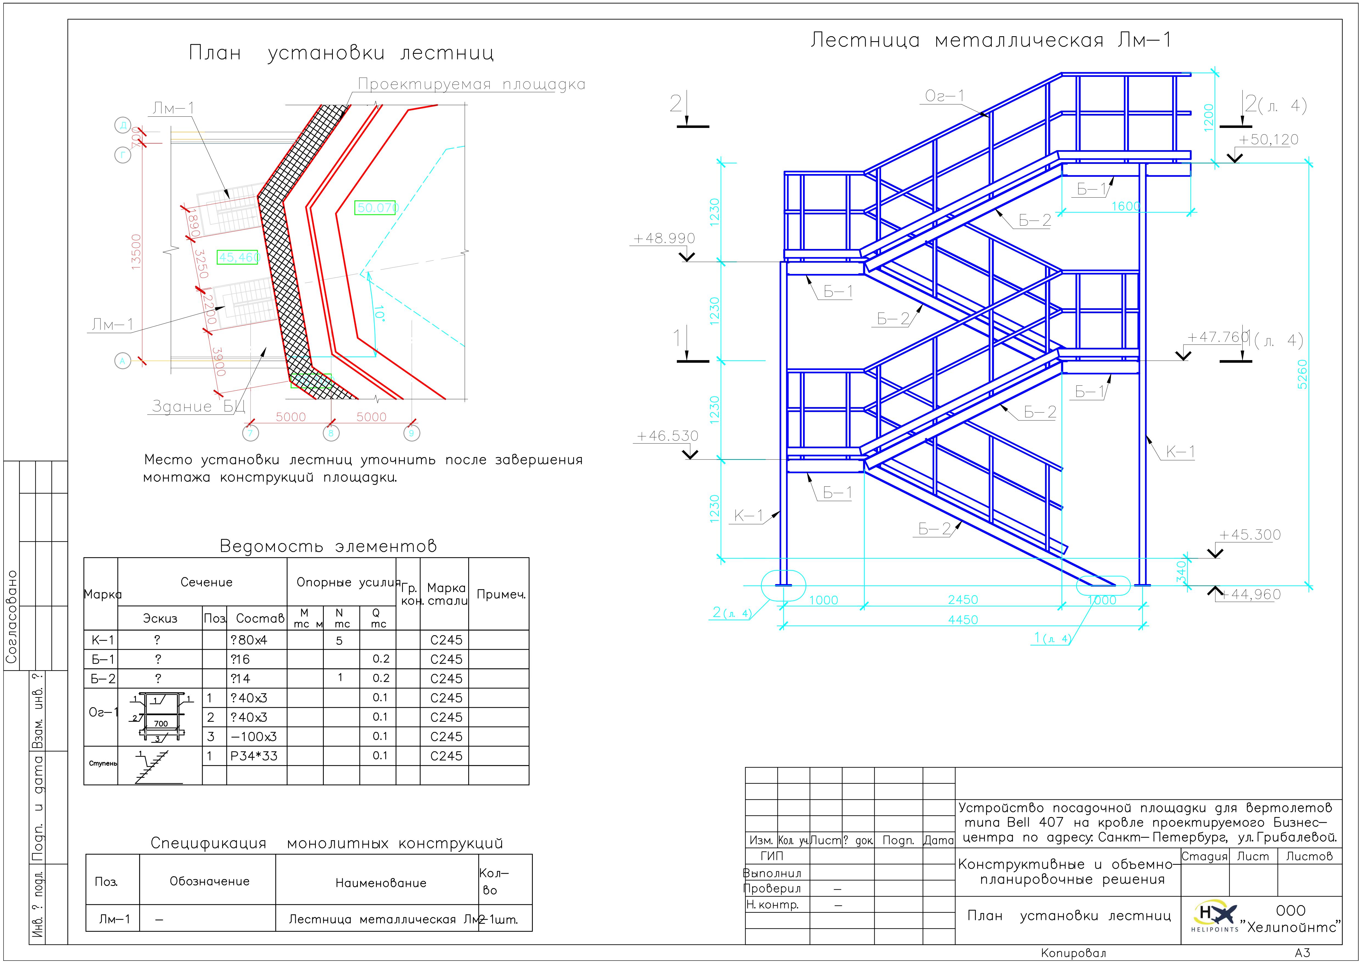Viewport: 1363px width, 963px height.
Task: Click the 'Ступень' mark cell
Action: tap(103, 763)
